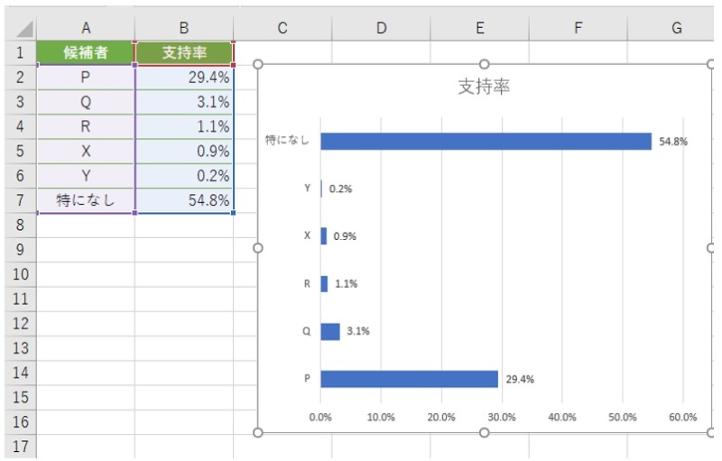This screenshot has height=461, width=722.
Task: Select column A header
Action: (86, 29)
